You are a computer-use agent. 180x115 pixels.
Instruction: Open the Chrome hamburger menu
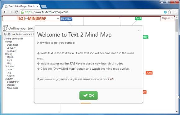175,12
